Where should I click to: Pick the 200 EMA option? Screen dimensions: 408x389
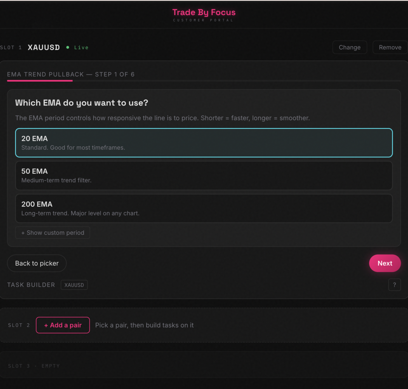(x=204, y=208)
